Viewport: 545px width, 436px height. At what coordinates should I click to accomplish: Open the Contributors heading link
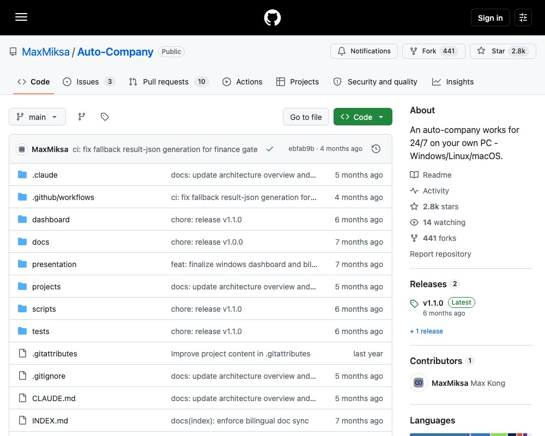(442, 361)
